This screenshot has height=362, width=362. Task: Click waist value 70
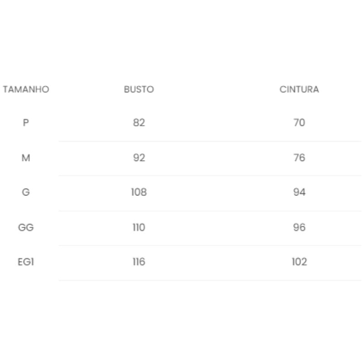pos(299,122)
